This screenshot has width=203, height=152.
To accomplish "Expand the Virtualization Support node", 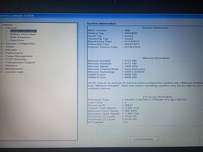I will [x=1, y=62].
